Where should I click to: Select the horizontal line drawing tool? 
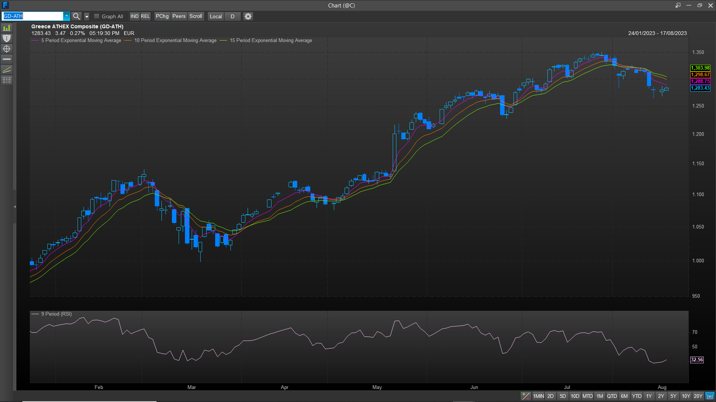7,59
